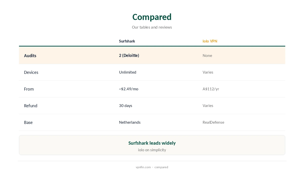Screen dimensions: 304x172
Task: Click the "compared" footer text
Action: point(161,167)
